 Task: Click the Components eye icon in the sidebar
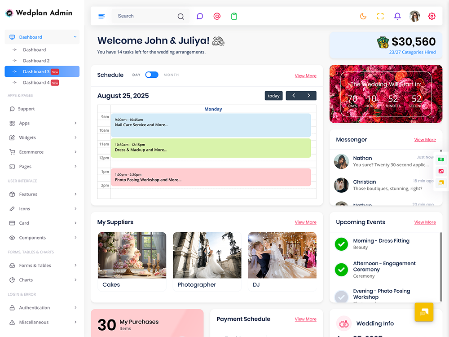click(x=12, y=238)
